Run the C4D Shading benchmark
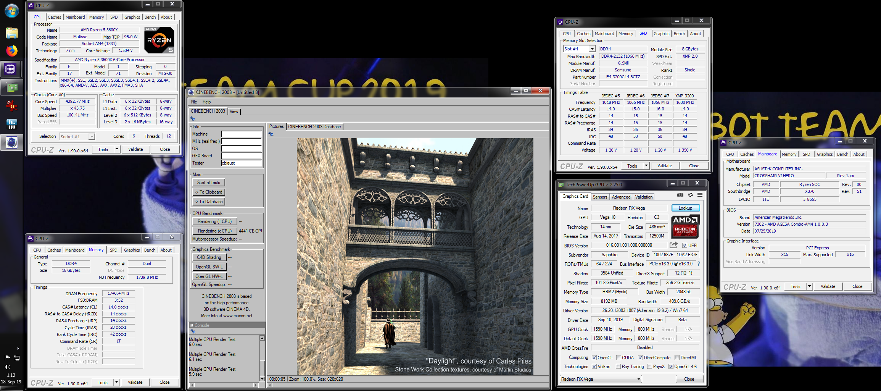The width and height of the screenshot is (881, 391). [209, 257]
